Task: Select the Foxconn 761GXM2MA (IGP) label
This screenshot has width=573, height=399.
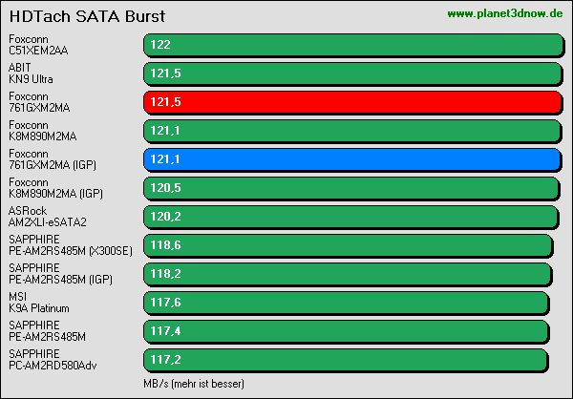Action: pos(53,159)
